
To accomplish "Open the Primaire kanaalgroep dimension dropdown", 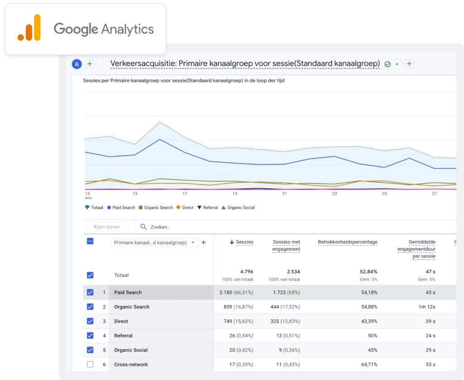I will coord(156,242).
